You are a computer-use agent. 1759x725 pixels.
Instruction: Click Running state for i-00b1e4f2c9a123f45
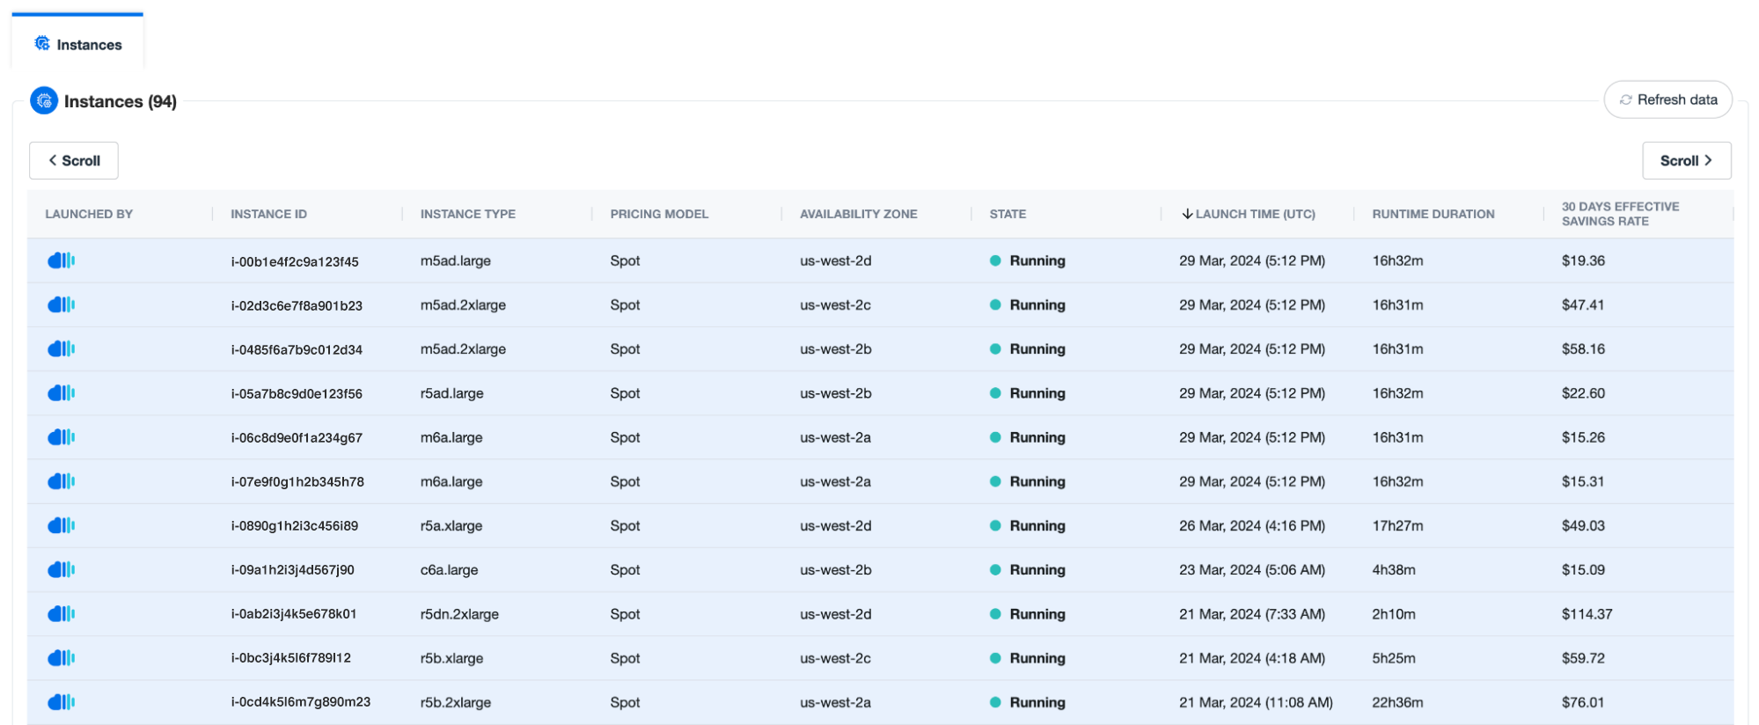coord(1028,260)
